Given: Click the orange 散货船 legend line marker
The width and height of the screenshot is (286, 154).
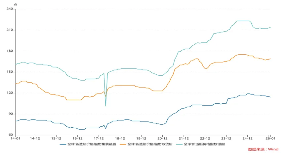Looking at the screenshot, I should tap(122, 144).
